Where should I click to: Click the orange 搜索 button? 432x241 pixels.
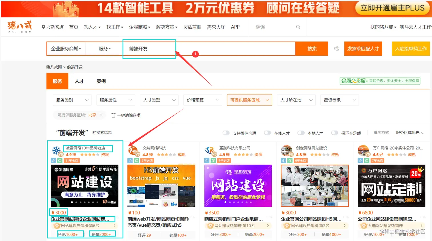[312, 49]
